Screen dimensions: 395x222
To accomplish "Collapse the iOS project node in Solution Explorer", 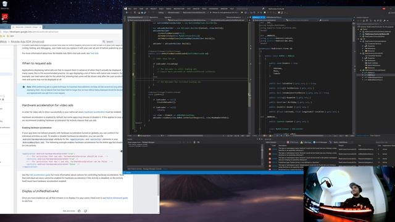I will [360, 54].
